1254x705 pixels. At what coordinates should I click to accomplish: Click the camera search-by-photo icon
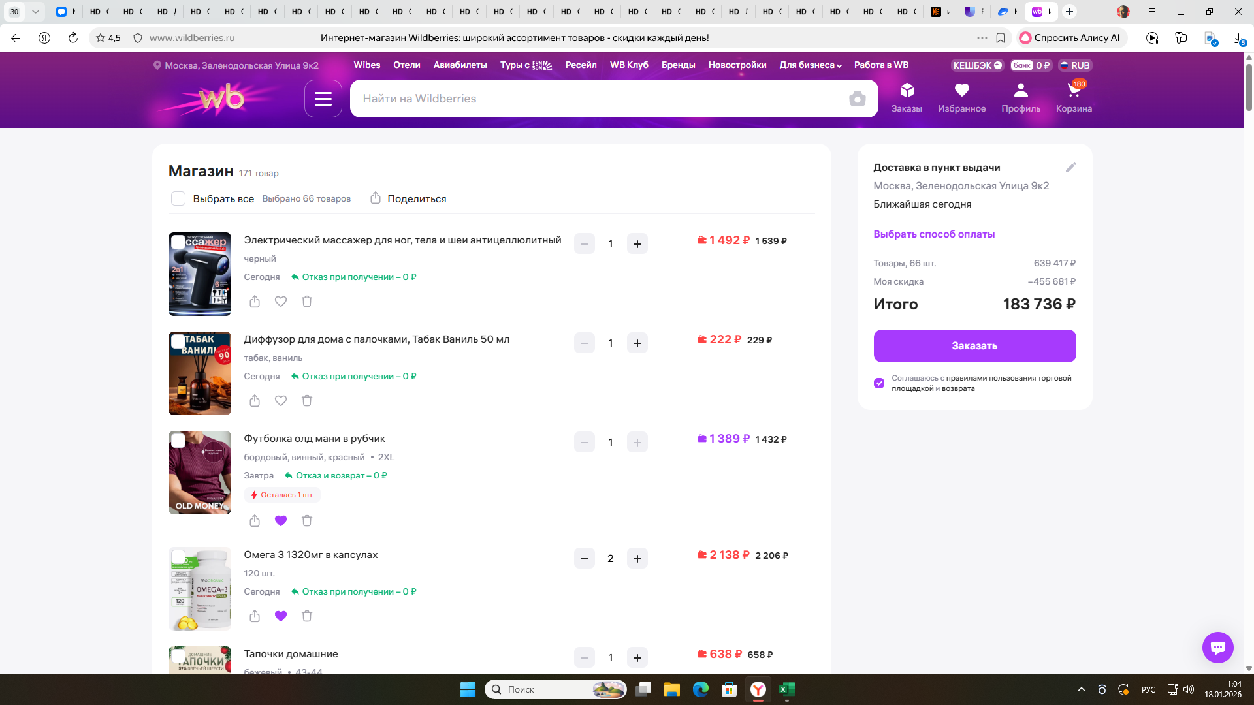click(x=857, y=99)
